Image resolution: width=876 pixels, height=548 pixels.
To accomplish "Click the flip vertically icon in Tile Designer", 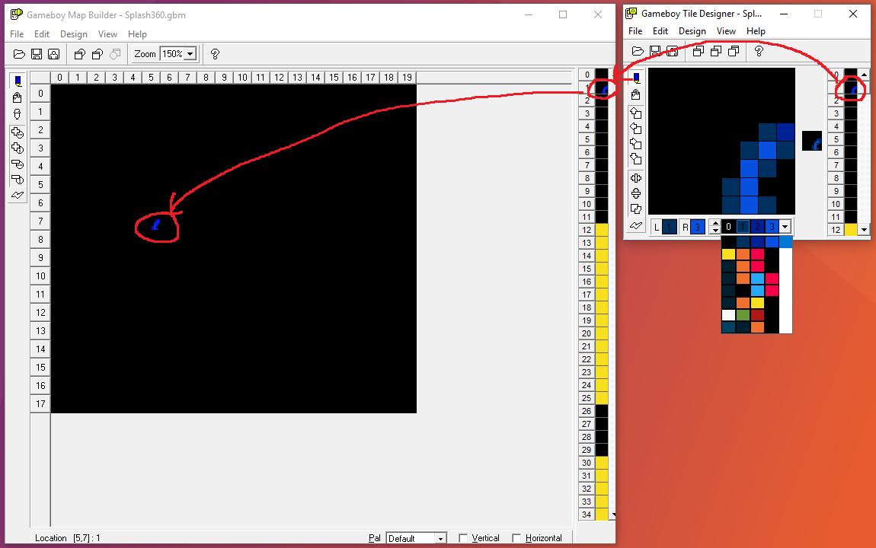I will pos(636,193).
